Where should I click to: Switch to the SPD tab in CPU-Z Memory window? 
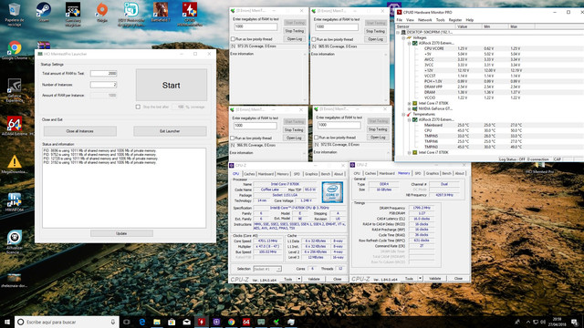[418, 173]
